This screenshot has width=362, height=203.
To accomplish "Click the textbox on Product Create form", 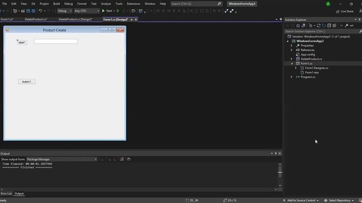I will (x=55, y=41).
